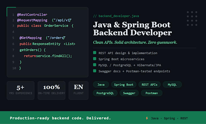This screenshot has width=206, height=124.
Task: Click the Java · Spring · REST footer text
Action: click(x=169, y=118)
